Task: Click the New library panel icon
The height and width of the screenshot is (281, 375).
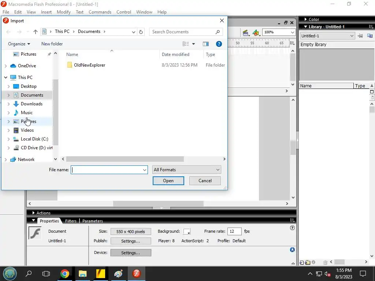Action: [370, 36]
